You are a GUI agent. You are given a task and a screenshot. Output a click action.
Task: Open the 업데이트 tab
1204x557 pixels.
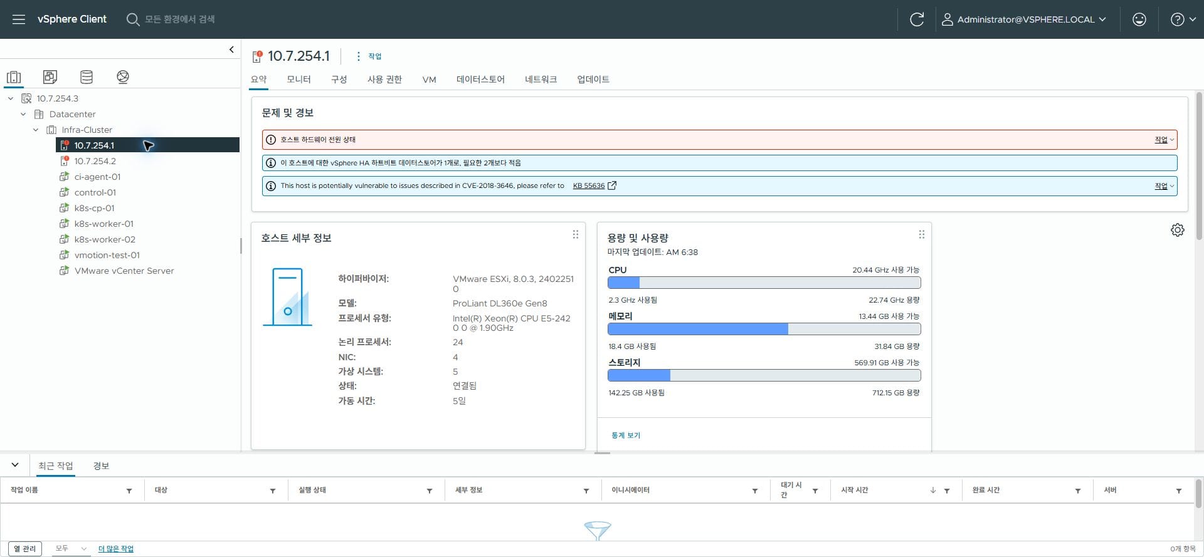coord(593,80)
